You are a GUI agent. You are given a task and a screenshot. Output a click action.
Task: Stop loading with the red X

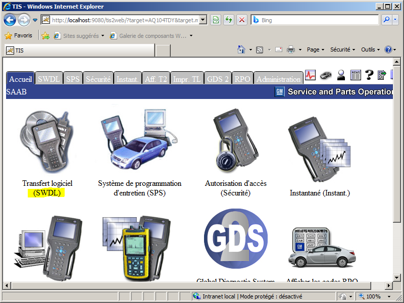point(242,20)
